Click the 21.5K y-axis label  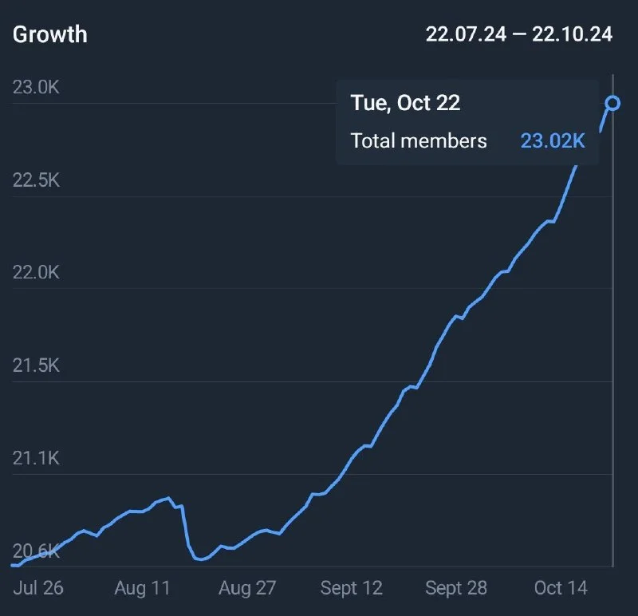coord(36,365)
